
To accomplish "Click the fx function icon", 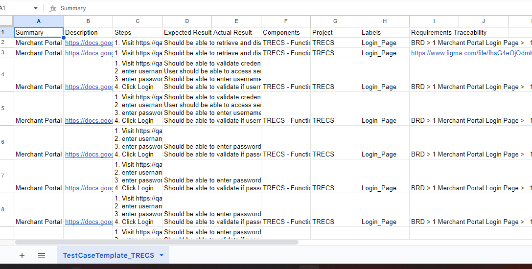I will click(x=53, y=9).
